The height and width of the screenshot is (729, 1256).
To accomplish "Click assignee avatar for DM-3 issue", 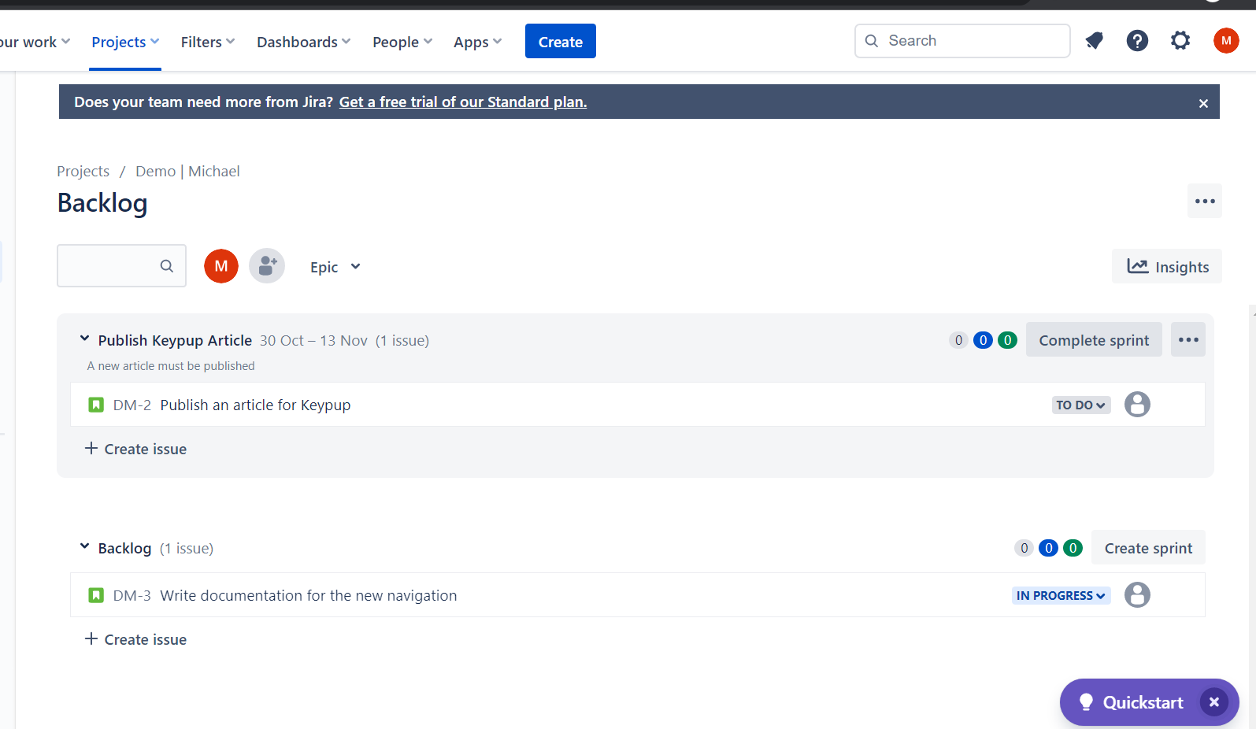I will point(1136,595).
